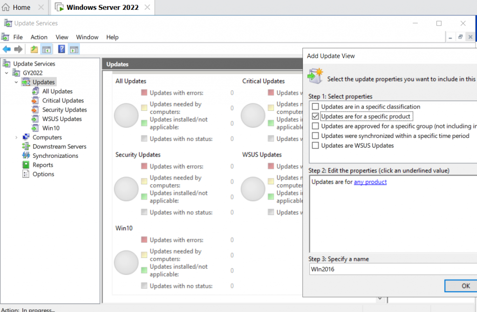Viewport: 477px width, 312px height.
Task: Select the Security Updates tree item
Action: coord(64,109)
